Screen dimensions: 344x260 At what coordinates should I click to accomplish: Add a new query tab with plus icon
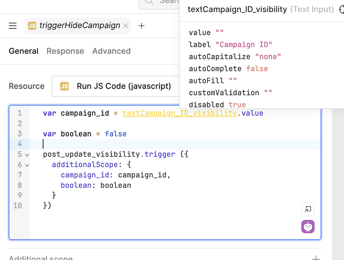click(142, 26)
